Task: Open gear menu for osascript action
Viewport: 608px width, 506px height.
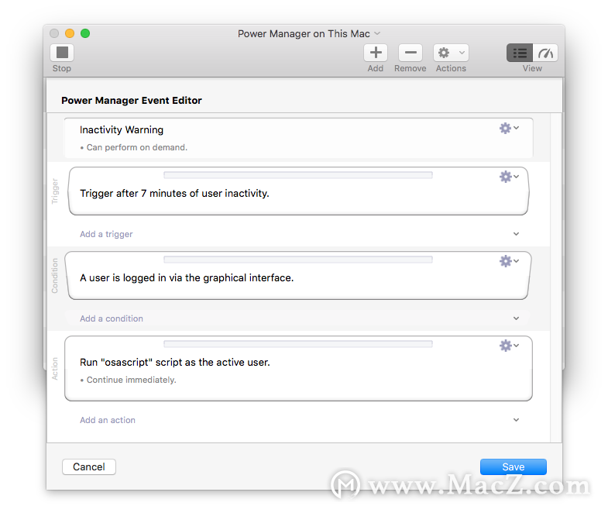Action: [x=509, y=346]
